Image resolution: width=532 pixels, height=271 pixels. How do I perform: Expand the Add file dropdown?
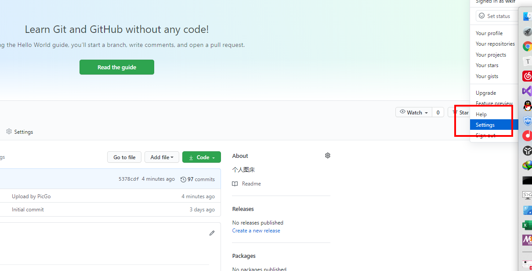coord(162,157)
